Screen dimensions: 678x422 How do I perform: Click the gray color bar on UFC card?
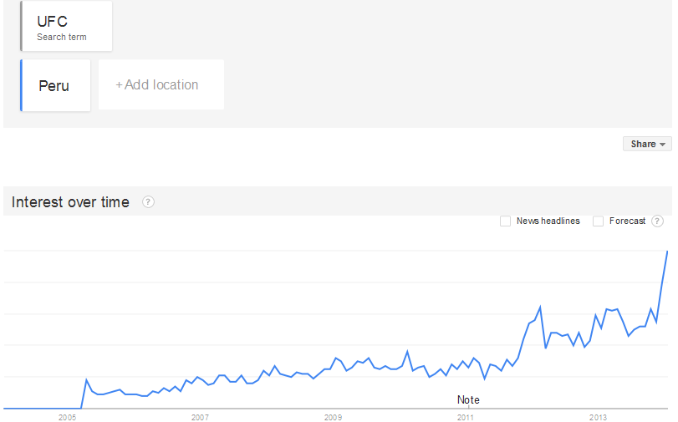pyautogui.click(x=22, y=27)
